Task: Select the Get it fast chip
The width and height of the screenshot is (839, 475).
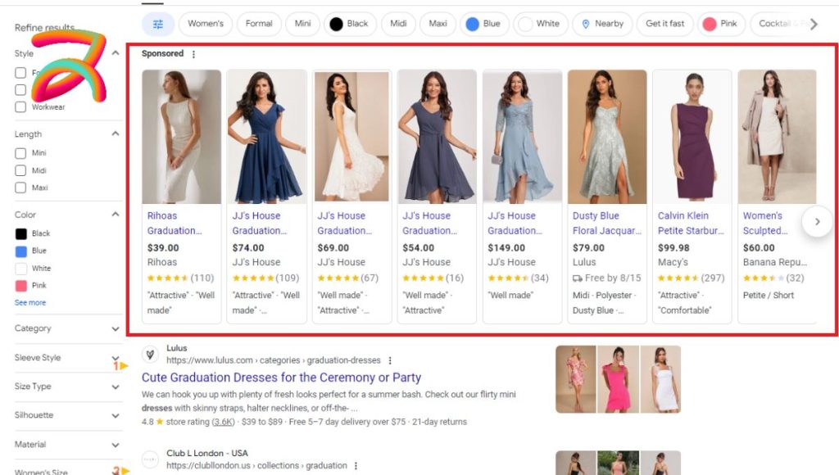Action: tap(664, 24)
